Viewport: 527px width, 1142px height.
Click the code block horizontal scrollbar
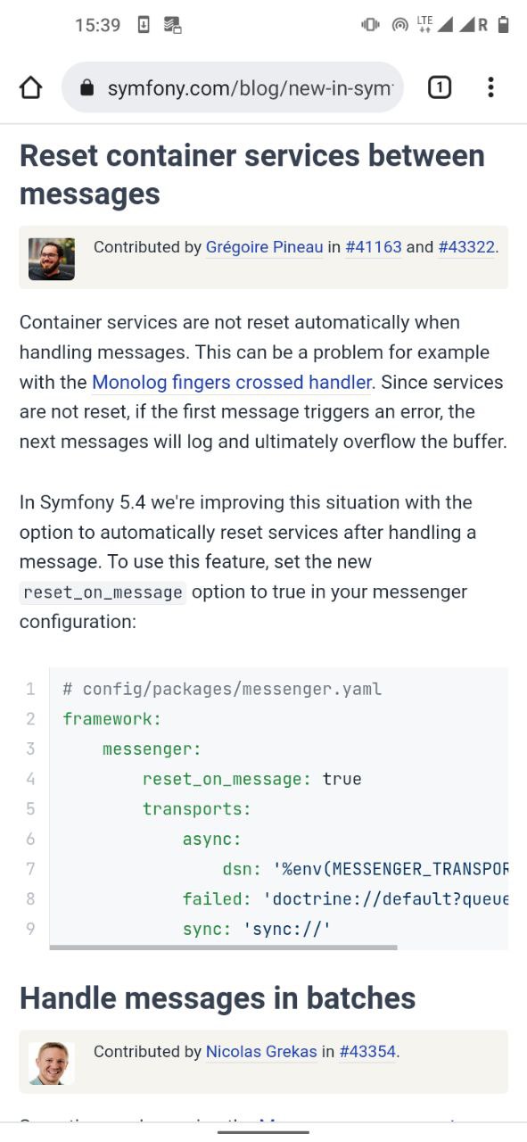(224, 948)
